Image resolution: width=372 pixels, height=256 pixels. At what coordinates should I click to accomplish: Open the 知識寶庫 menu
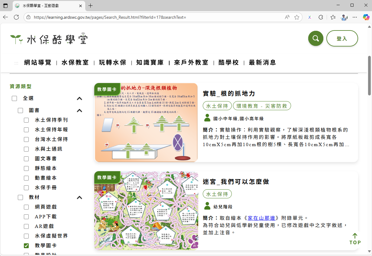coord(150,62)
